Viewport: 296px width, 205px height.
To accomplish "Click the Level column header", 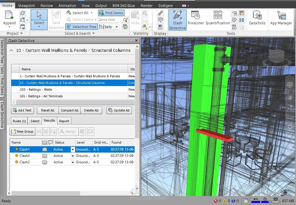I will (x=84, y=142).
